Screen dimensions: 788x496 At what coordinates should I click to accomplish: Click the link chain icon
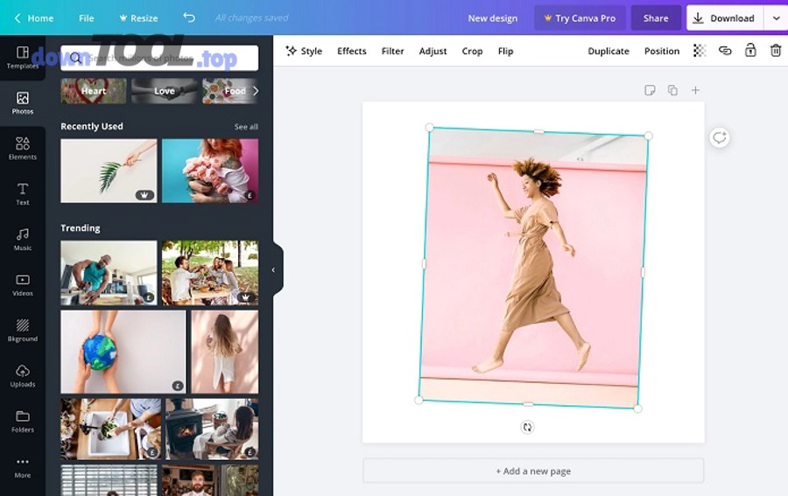[x=725, y=51]
